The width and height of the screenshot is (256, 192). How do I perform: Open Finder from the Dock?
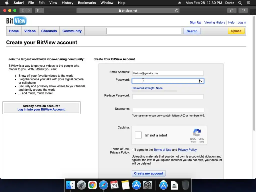point(70,185)
